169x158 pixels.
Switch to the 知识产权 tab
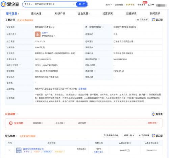(60, 14)
